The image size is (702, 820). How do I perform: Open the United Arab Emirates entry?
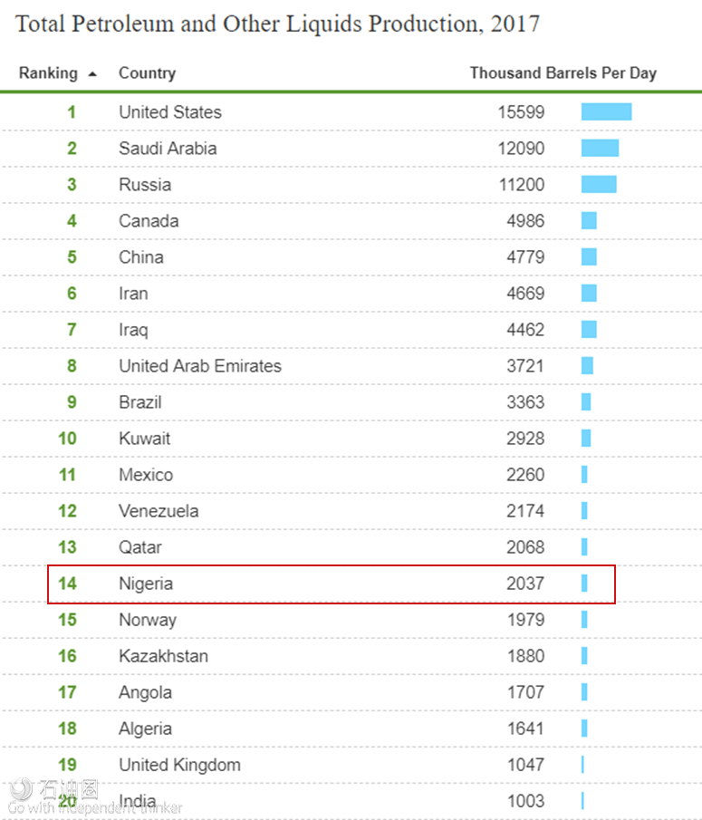(200, 366)
